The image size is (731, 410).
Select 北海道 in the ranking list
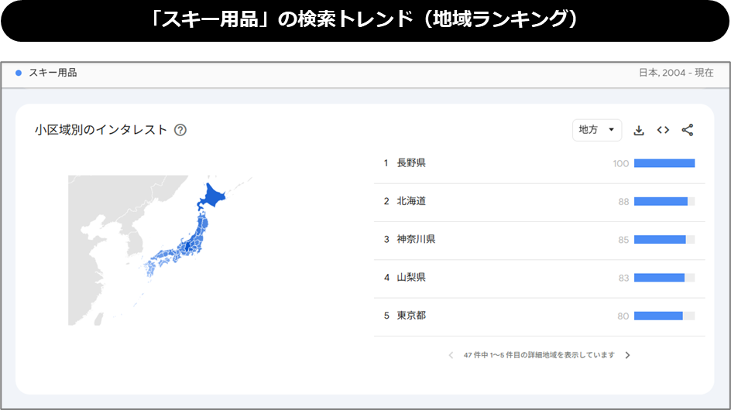(x=411, y=201)
